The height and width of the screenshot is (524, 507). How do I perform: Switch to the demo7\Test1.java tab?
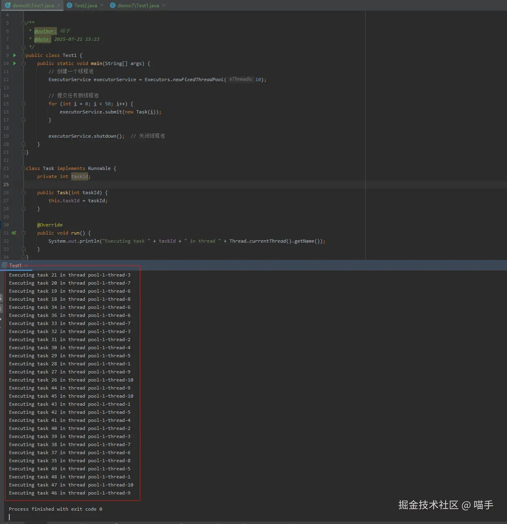tap(138, 5)
